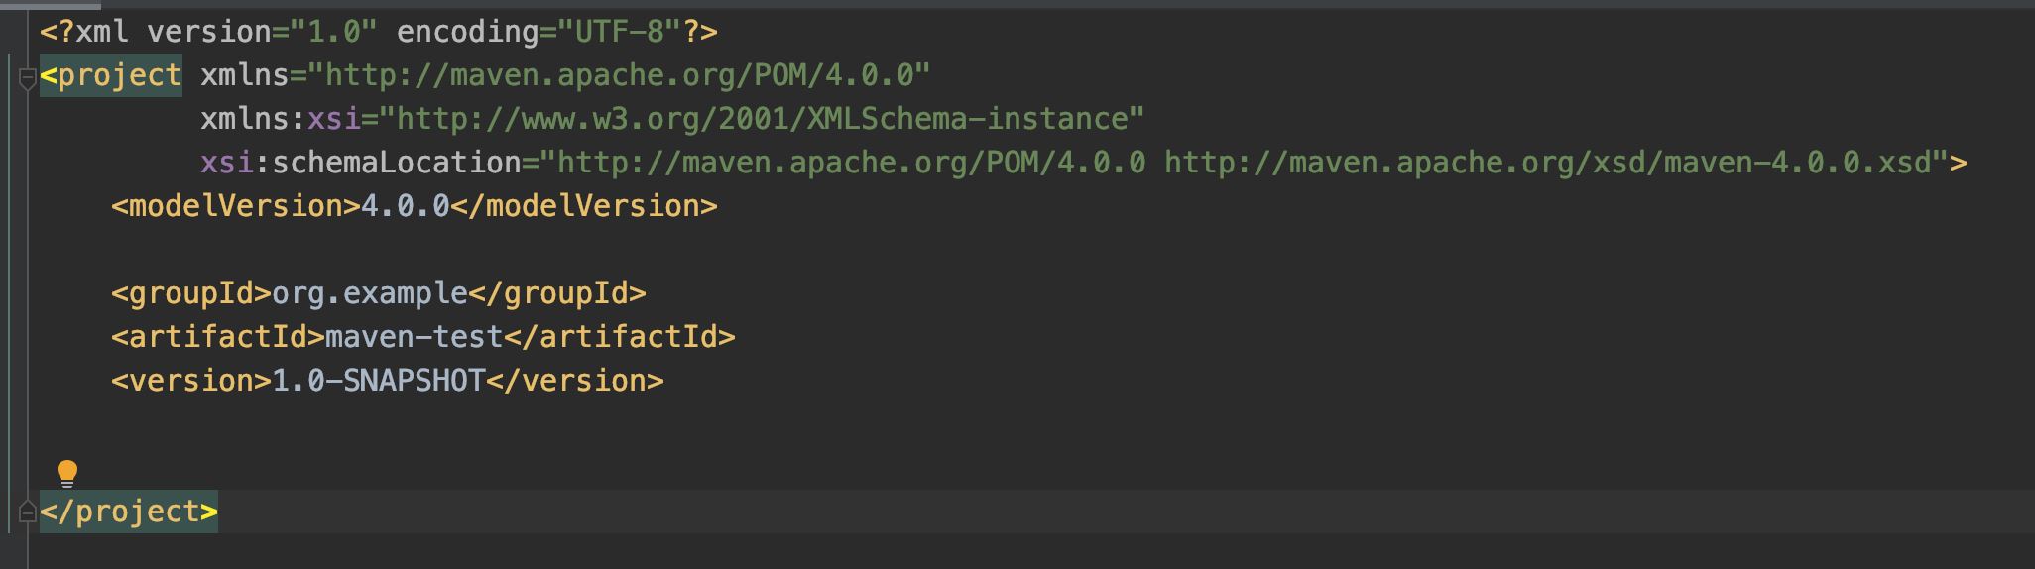Screen dimensions: 2035x569
Task: Collapse the project element using the top fold marker
Action: [28, 78]
